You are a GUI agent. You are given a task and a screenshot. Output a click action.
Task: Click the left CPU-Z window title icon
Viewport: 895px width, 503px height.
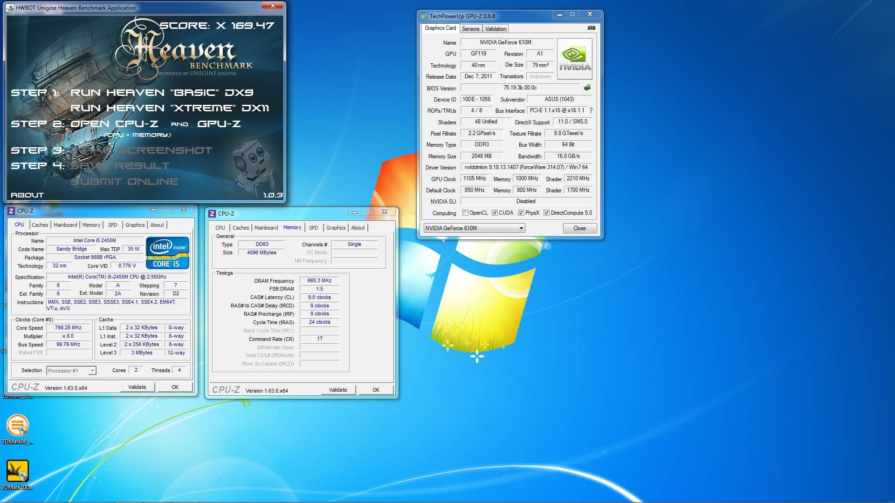coord(11,211)
